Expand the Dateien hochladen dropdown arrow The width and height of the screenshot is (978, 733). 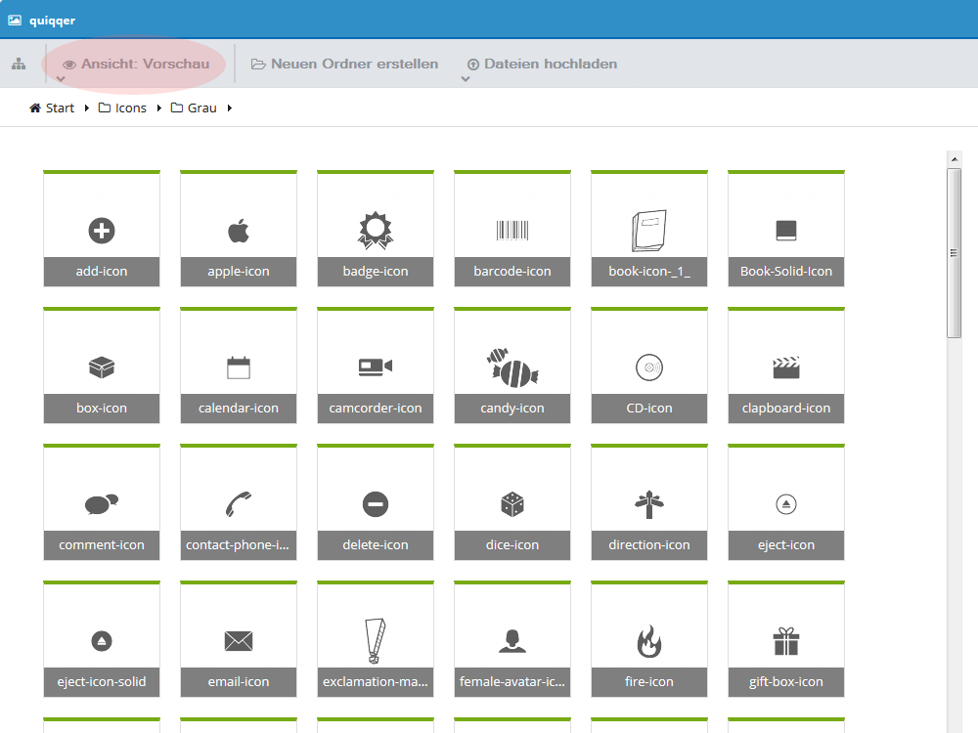(x=466, y=79)
